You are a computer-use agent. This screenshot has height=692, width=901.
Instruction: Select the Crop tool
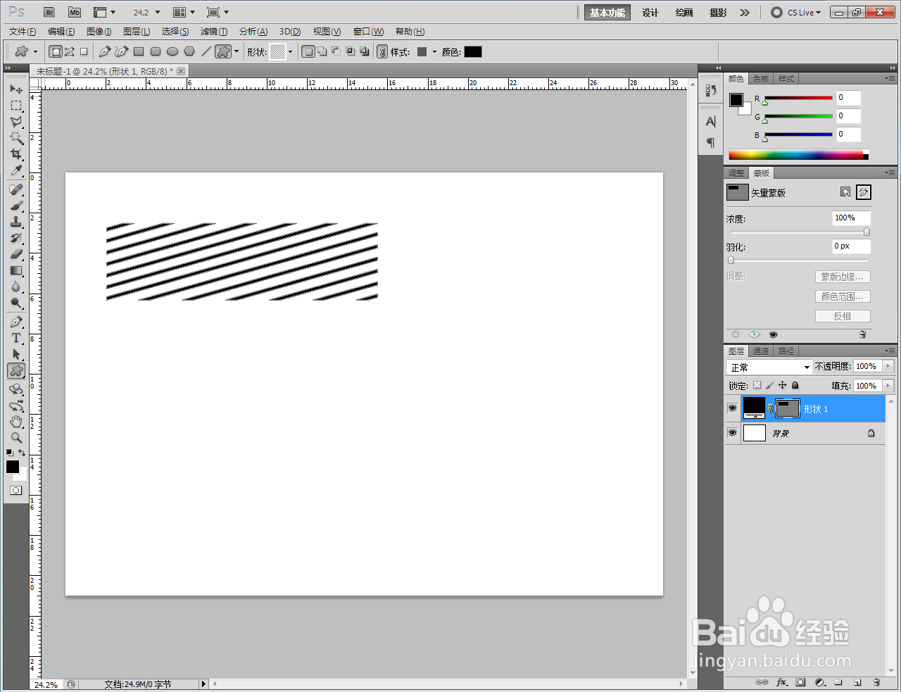pos(16,154)
